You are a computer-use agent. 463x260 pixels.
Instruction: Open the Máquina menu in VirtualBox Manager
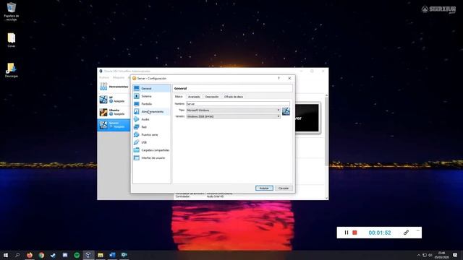pyautogui.click(x=119, y=77)
